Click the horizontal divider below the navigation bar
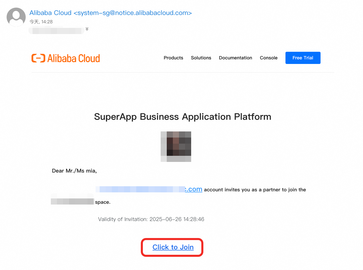Viewport: 363px width, 270px height. click(183, 73)
